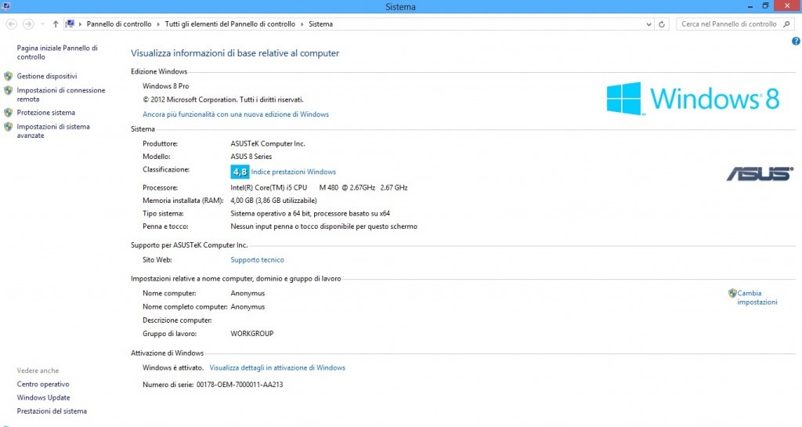This screenshot has width=802, height=427.
Task: Expand the address bar history dropdown
Action: tap(648, 24)
